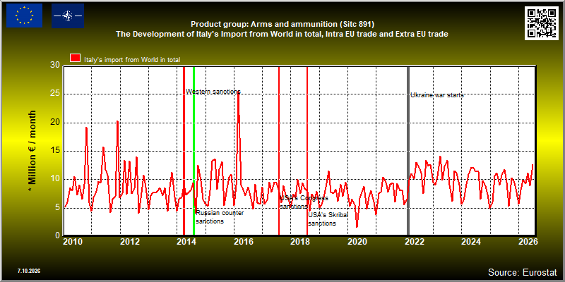Click the chart title Product group text
The image size is (565, 282).
coord(282,25)
